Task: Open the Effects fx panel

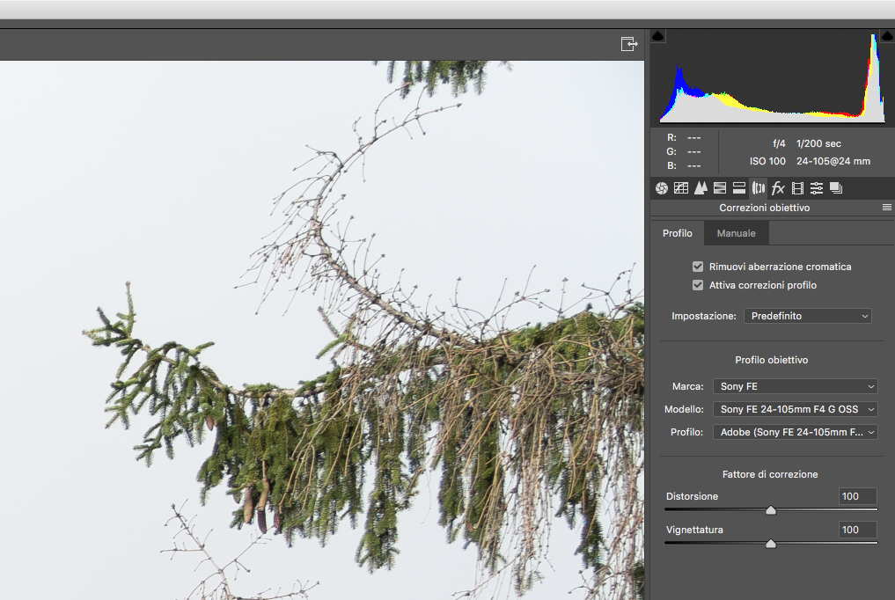Action: (778, 188)
